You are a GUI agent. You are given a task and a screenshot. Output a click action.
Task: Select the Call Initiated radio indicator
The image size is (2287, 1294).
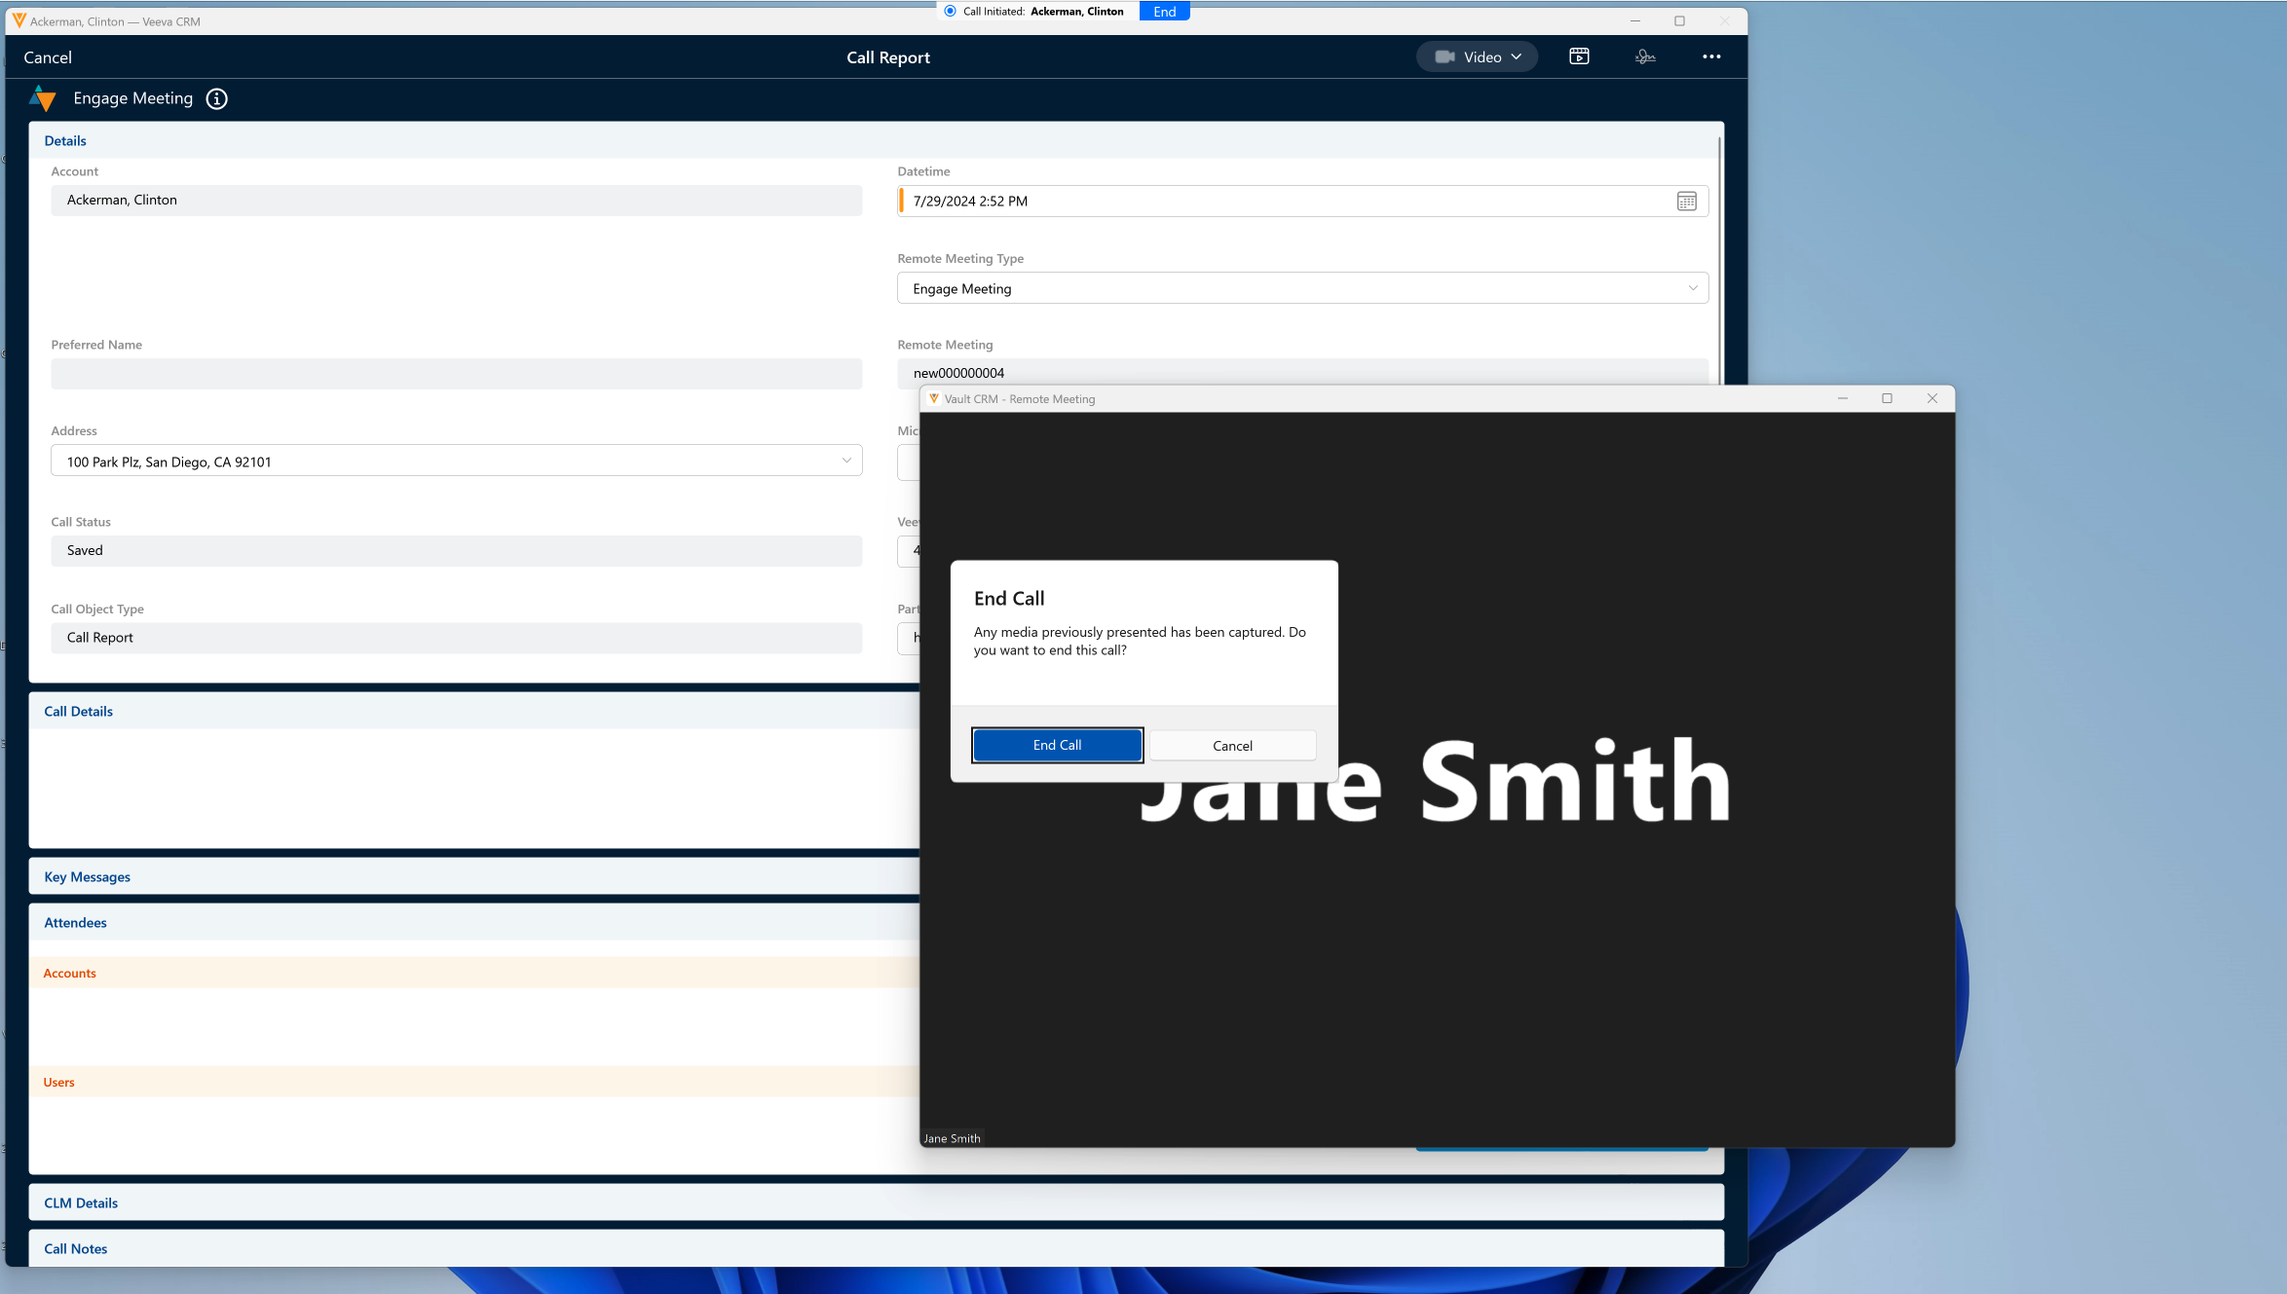pyautogui.click(x=951, y=11)
